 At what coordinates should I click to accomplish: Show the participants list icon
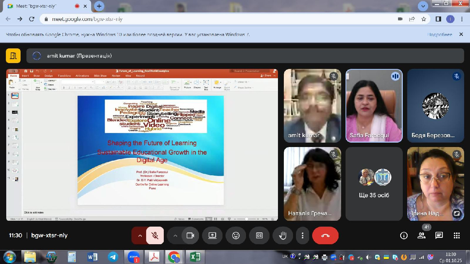coord(422,235)
